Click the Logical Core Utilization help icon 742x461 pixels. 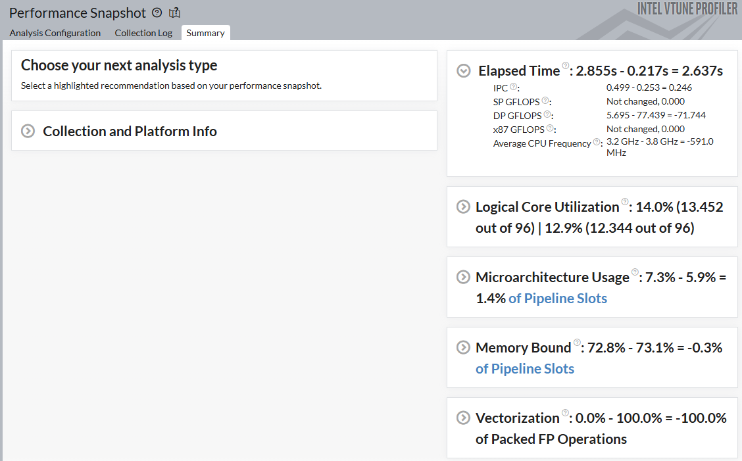(x=625, y=202)
